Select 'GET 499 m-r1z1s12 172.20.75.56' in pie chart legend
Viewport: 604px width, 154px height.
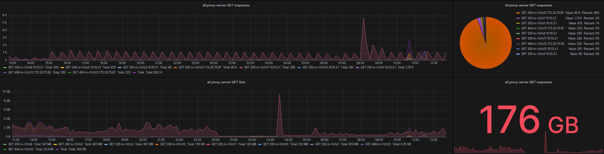(x=543, y=44)
